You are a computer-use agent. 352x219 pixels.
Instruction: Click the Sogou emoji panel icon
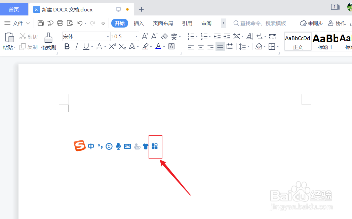pos(109,146)
